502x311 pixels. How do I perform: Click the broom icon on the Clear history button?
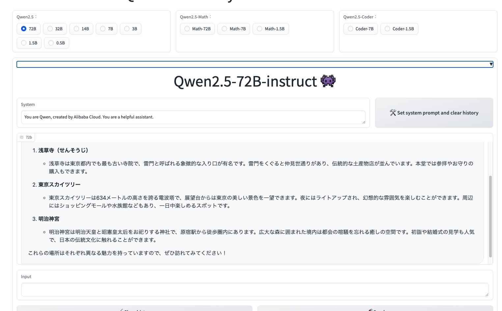[122, 310]
